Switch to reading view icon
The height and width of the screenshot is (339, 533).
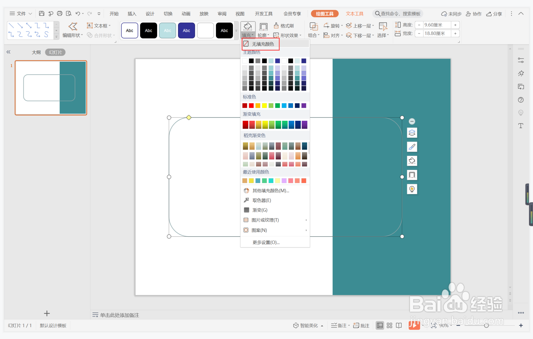tap(399, 325)
